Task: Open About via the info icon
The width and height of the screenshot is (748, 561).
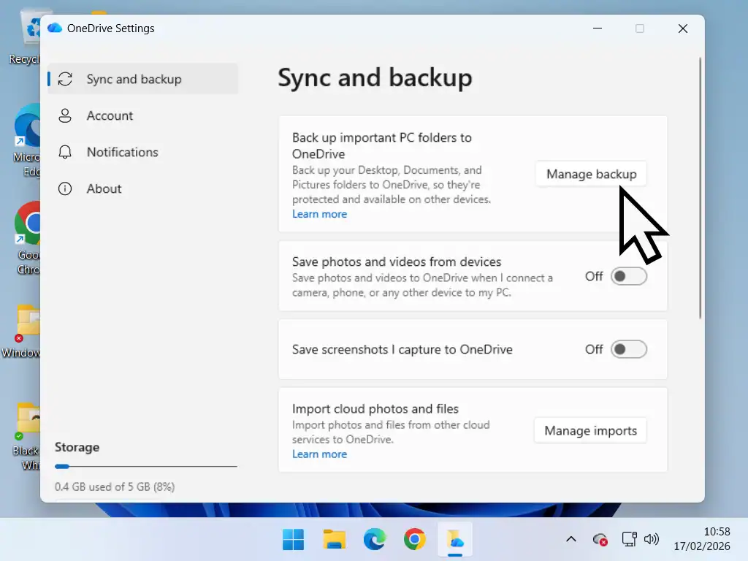Action: 65,188
